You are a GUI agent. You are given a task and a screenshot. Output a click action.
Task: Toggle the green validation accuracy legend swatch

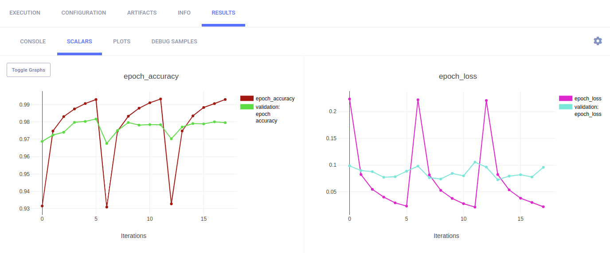(x=246, y=107)
